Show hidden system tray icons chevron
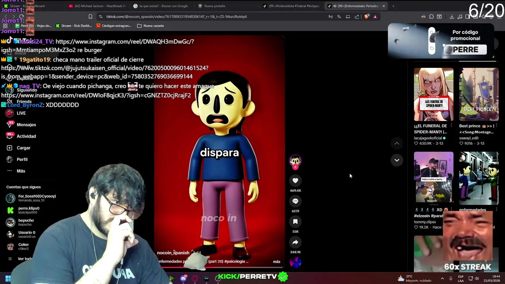 tap(442, 278)
